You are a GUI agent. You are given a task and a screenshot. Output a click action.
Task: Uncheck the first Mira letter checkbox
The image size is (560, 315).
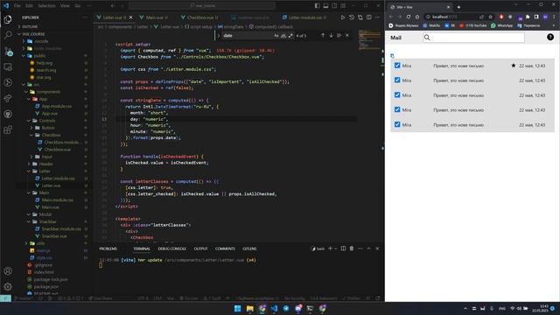[x=397, y=66]
